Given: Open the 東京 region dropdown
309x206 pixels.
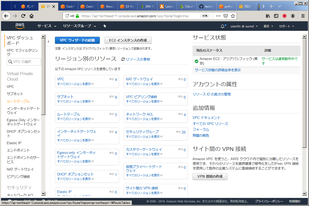Looking at the screenshot, I should [268, 26].
